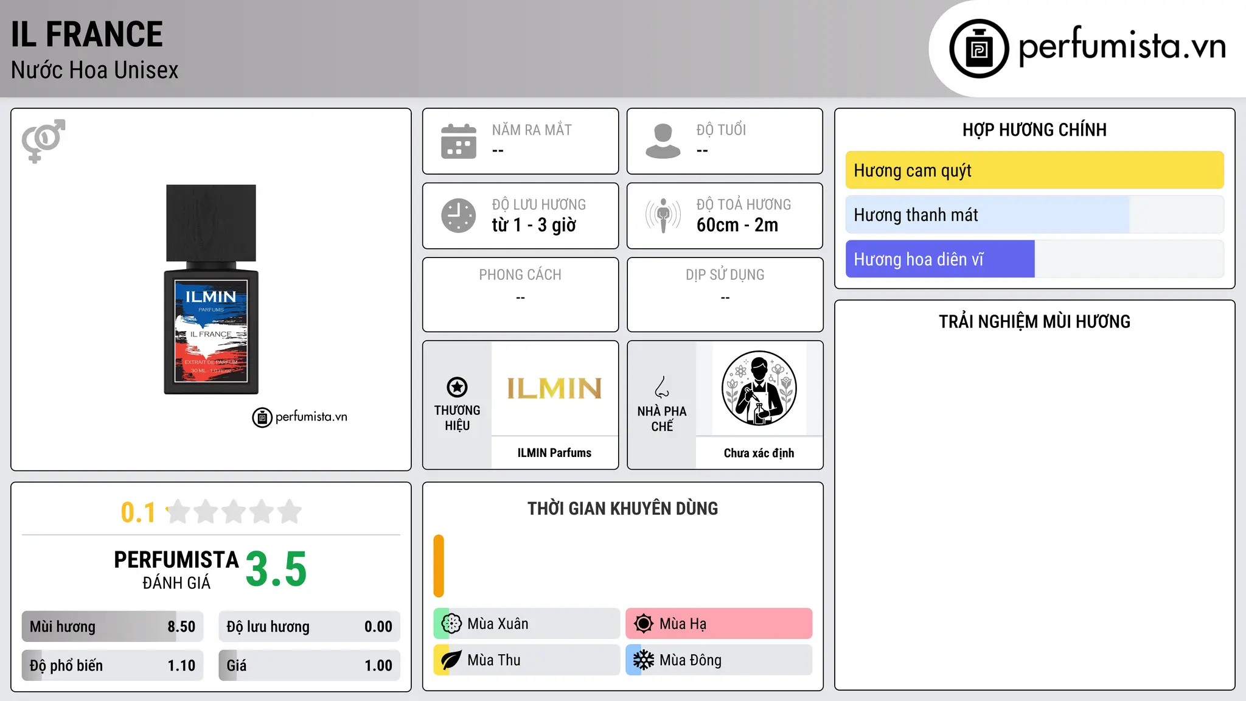Click the Chưa xác định perfumer label

759,453
